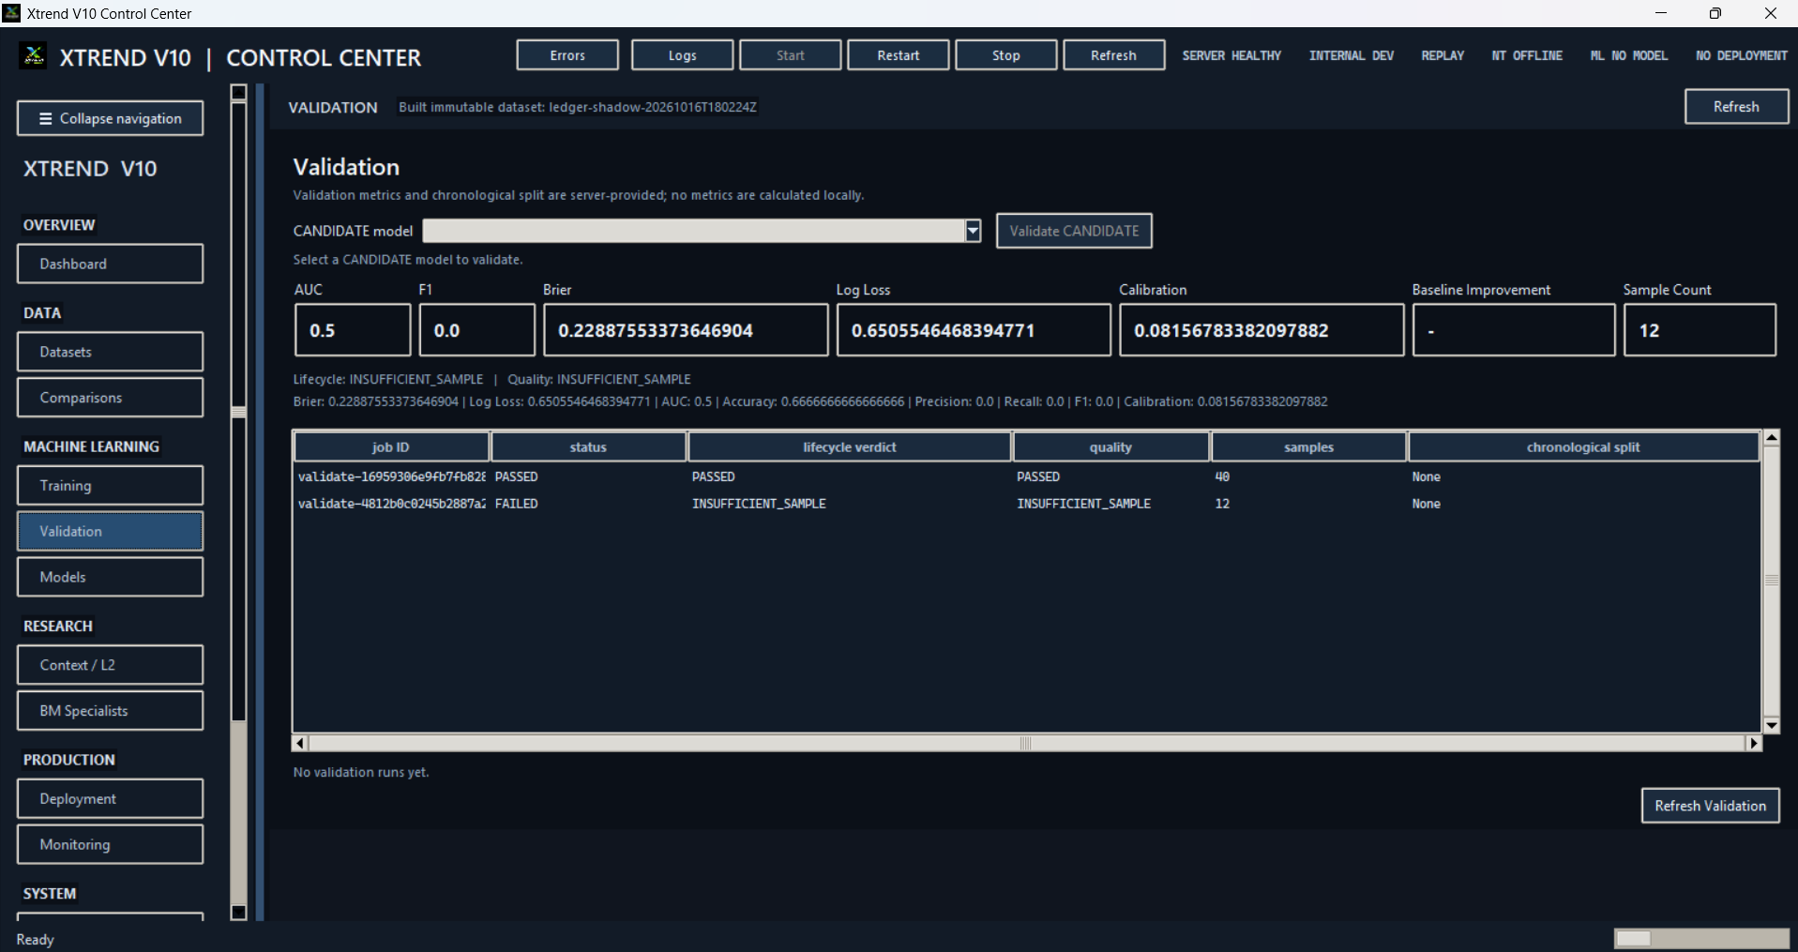Click the sidebar scrollbar up arrow

238,92
